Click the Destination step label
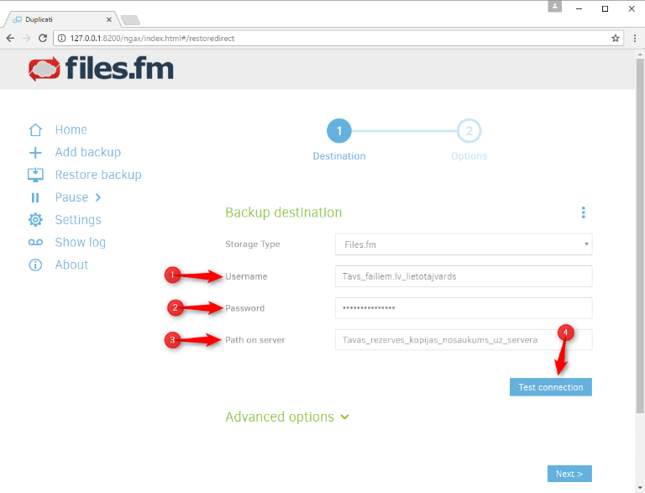 (339, 156)
